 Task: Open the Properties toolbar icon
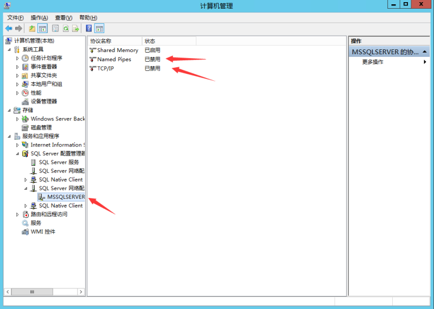pyautogui.click(x=55, y=28)
